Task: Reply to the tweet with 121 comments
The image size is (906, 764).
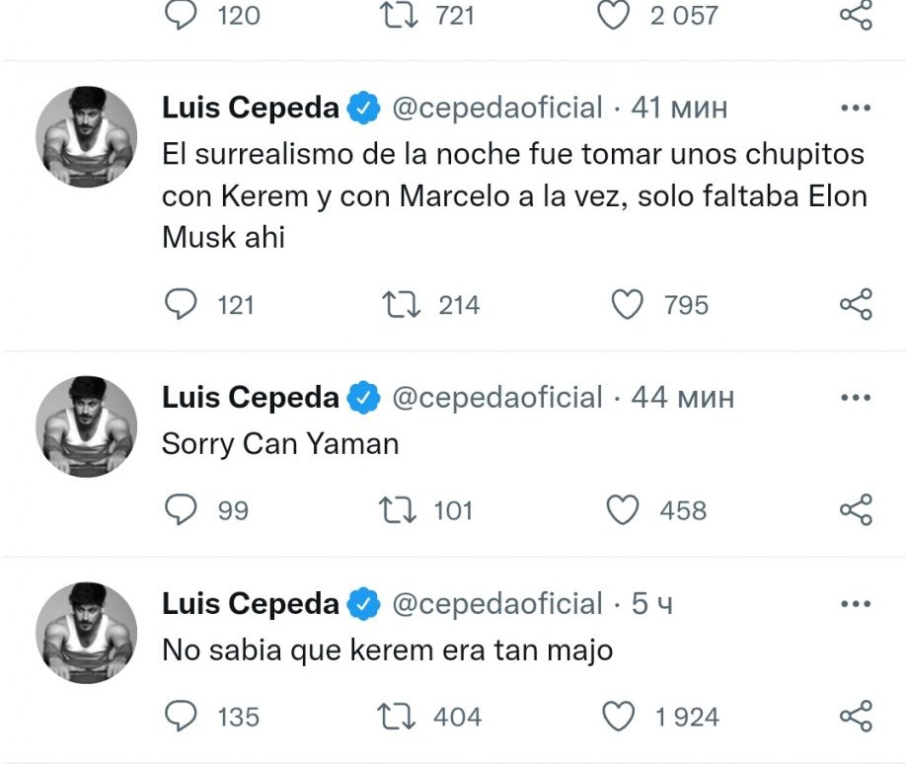Action: pyautogui.click(x=180, y=305)
